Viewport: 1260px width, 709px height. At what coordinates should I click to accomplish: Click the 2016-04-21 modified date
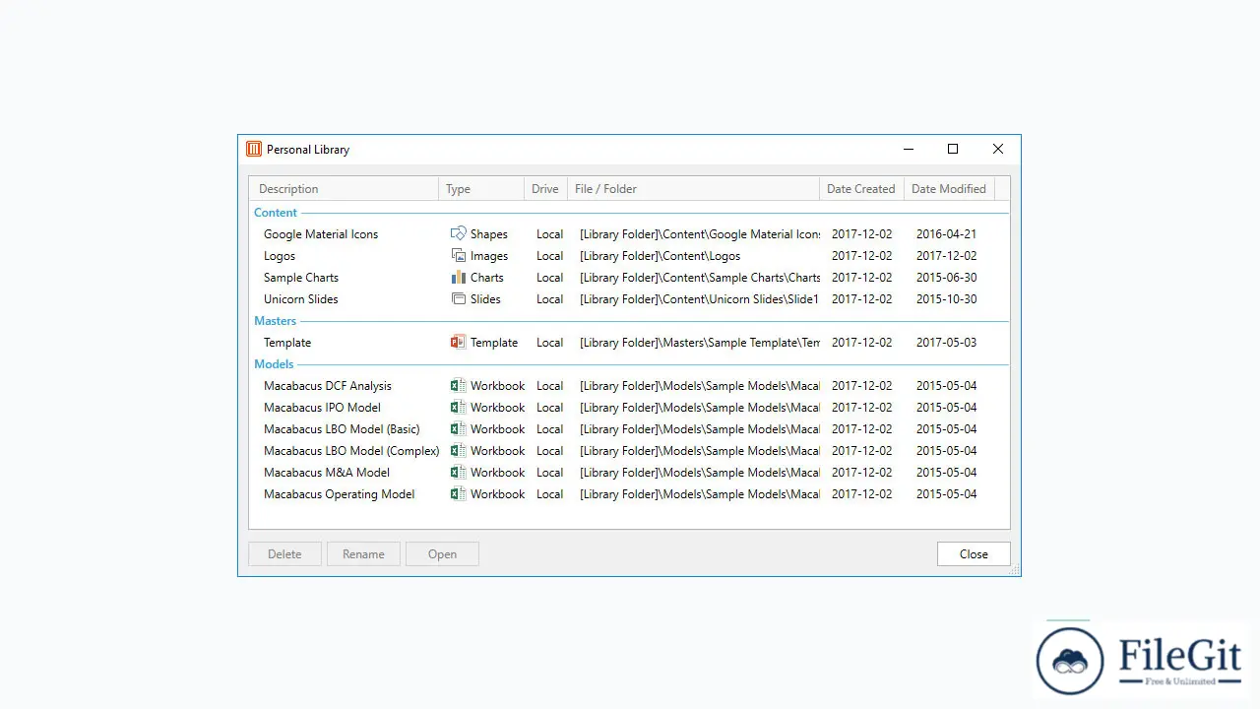click(946, 234)
